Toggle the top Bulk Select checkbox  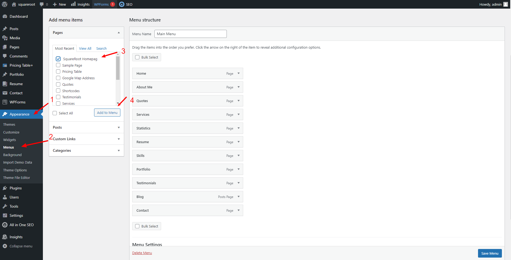point(137,57)
